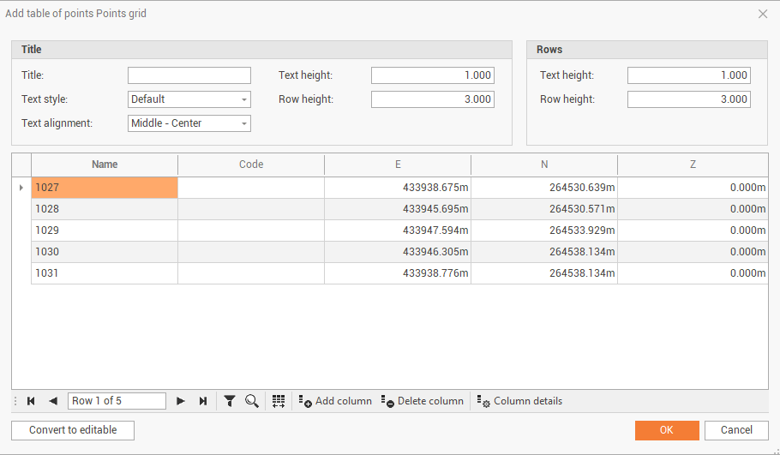
Task: Go to previous row arrow
Action: coord(53,401)
